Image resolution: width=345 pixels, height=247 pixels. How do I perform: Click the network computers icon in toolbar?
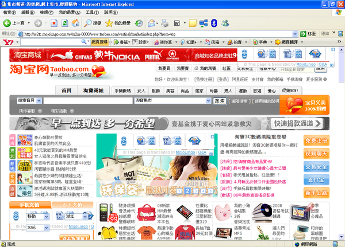[x=204, y=23]
